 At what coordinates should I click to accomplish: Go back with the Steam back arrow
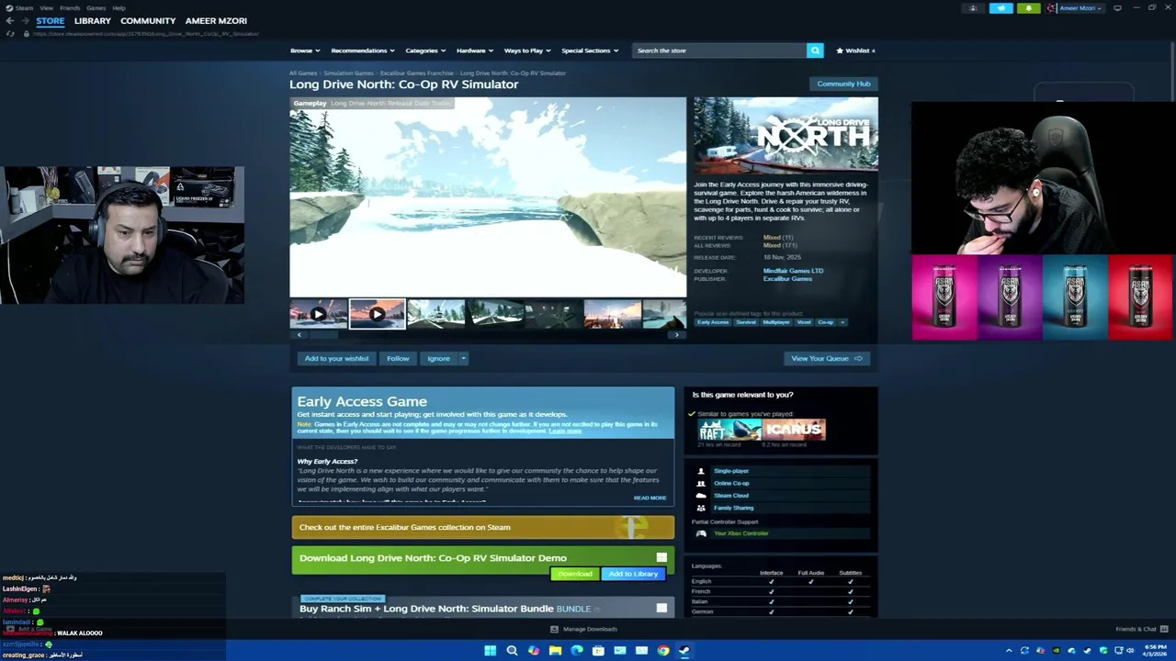10,20
